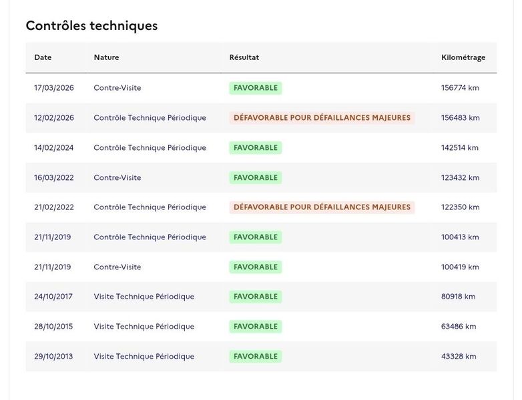Select the 24/10/2017 Visite Technique Périodique row
522x400 pixels.
261,297
